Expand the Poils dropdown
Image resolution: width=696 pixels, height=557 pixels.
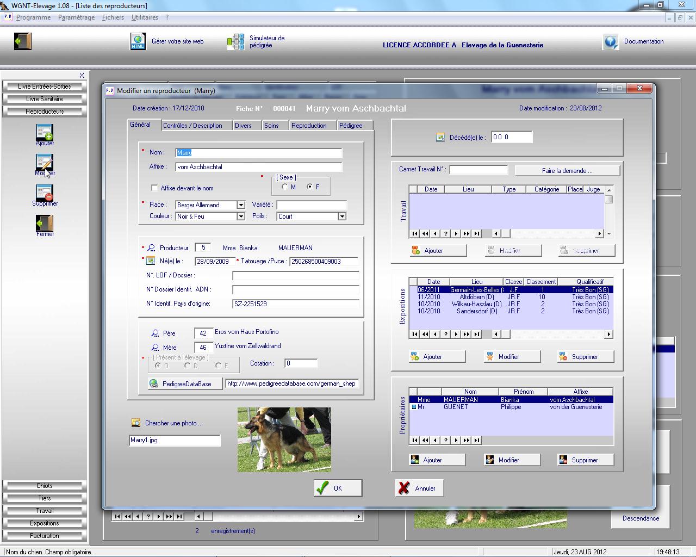click(341, 216)
